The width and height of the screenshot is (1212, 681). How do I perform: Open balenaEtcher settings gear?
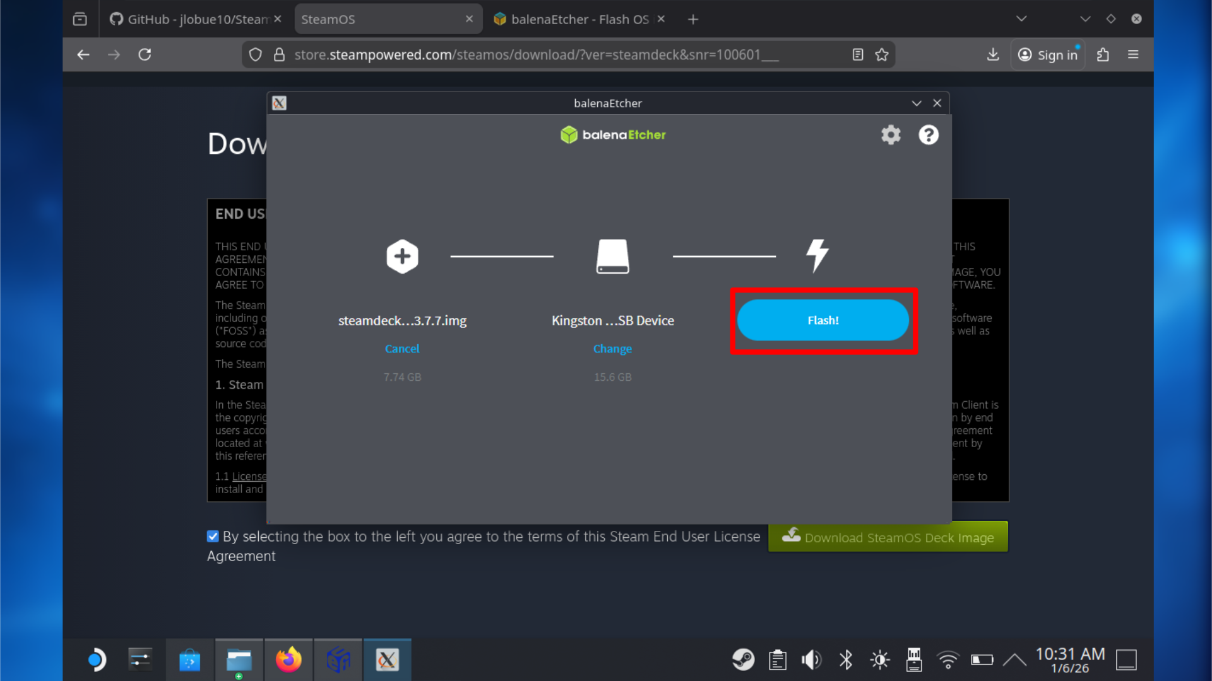tap(891, 135)
